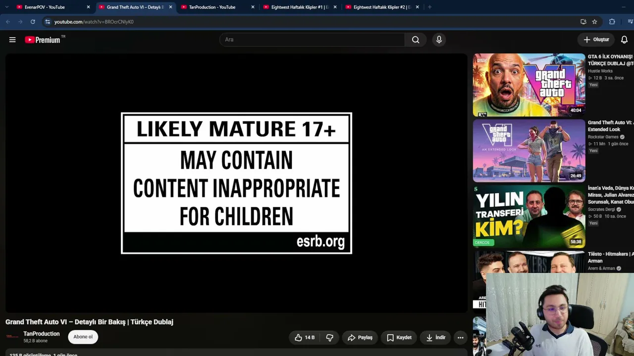Click the 58,2 B abone subscriber count
Viewport: 634px width, 356px height.
click(36, 341)
